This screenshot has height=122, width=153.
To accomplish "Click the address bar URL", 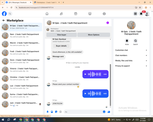I will coord(36,8).
